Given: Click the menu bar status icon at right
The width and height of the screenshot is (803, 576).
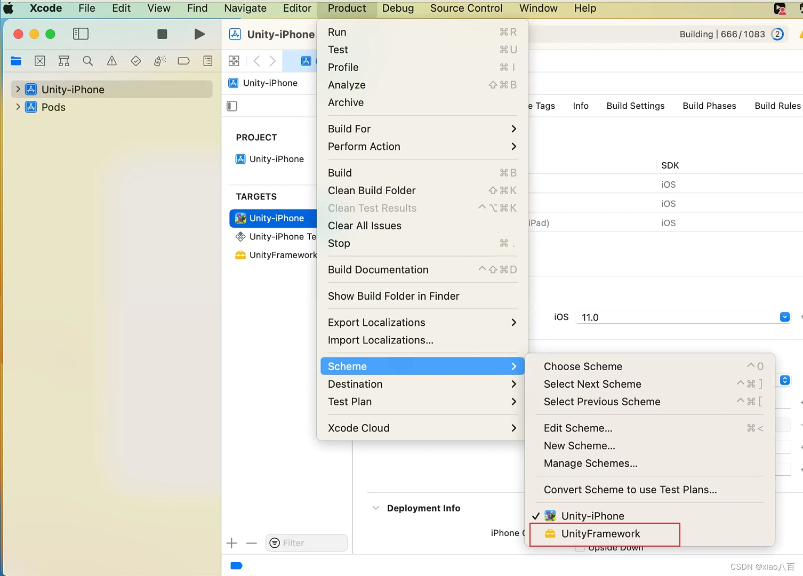Looking at the screenshot, I should [780, 9].
